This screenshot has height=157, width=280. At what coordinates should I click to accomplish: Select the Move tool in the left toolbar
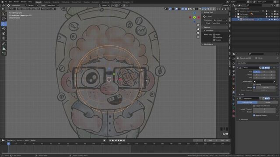(4, 24)
